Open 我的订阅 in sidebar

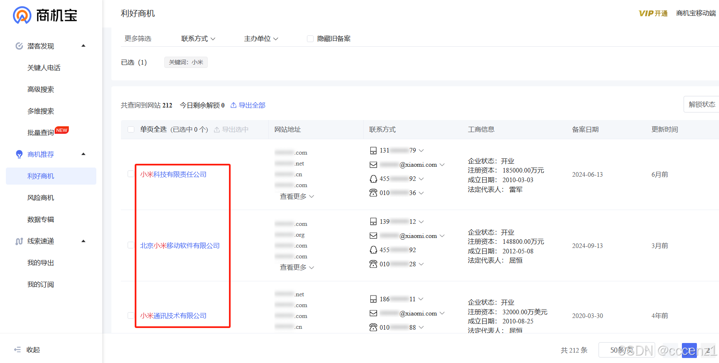tap(40, 284)
